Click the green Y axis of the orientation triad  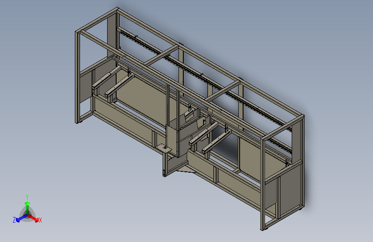(x=28, y=208)
